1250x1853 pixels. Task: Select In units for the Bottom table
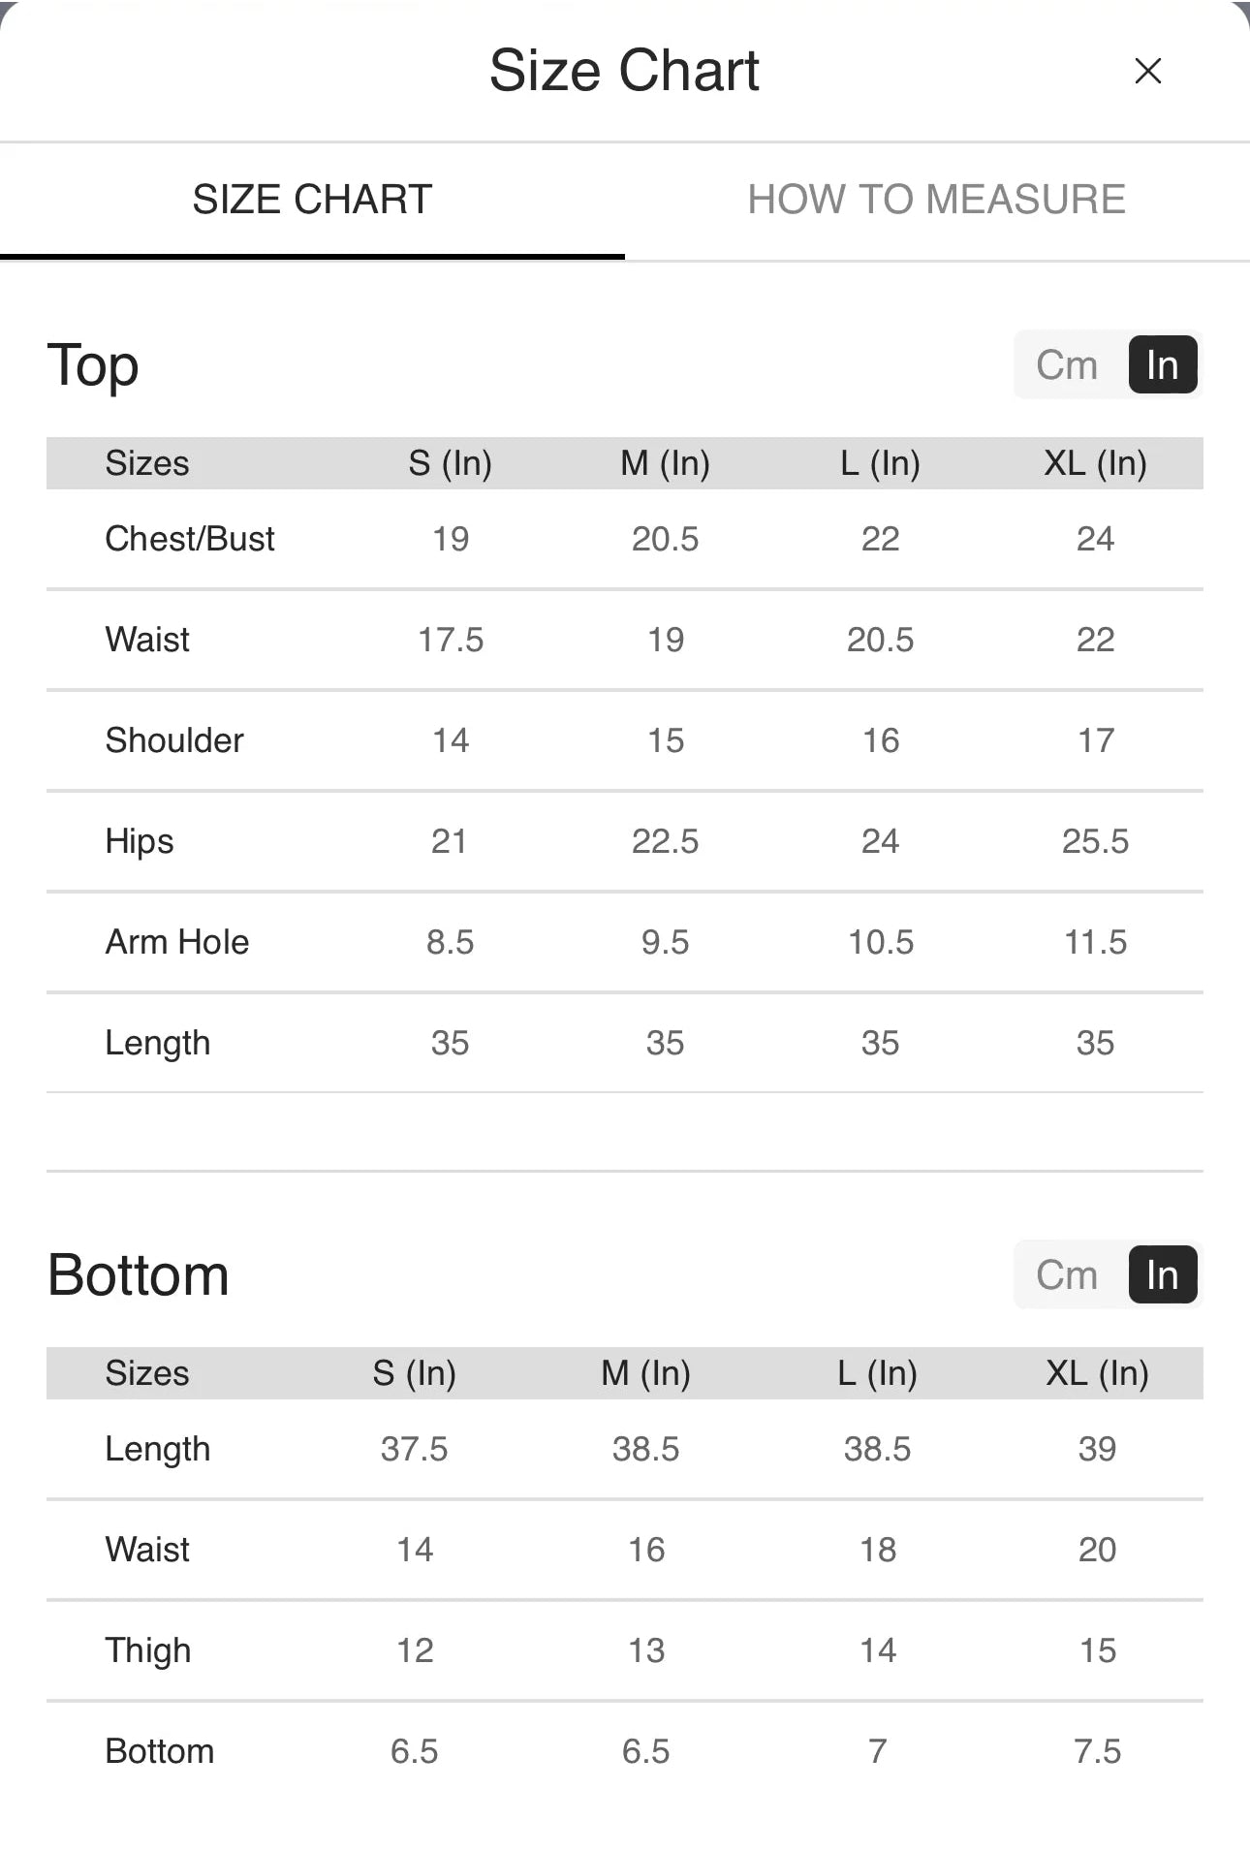click(x=1162, y=1275)
